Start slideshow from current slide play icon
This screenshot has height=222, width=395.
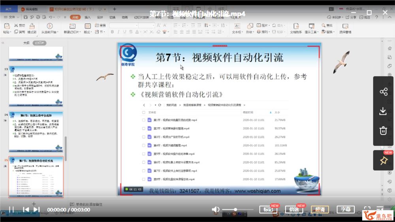point(50,26)
